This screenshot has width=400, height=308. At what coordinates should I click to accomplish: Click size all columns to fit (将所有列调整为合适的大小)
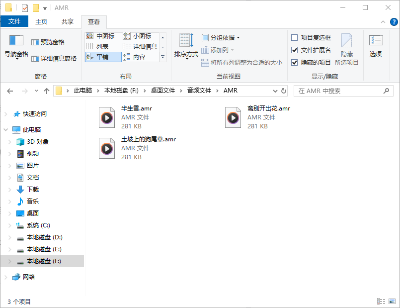[241, 63]
